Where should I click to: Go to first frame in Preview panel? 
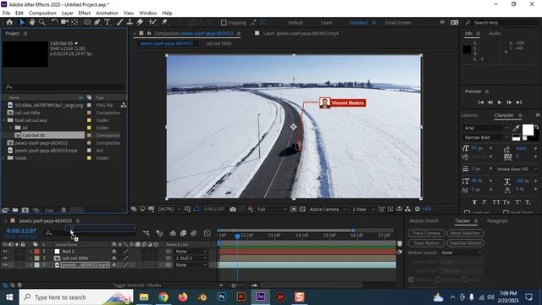point(480,103)
